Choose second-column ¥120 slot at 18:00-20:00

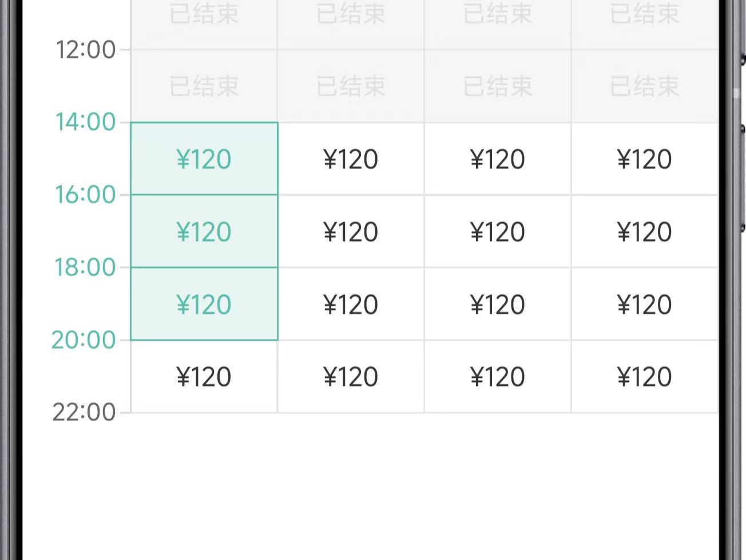351,304
